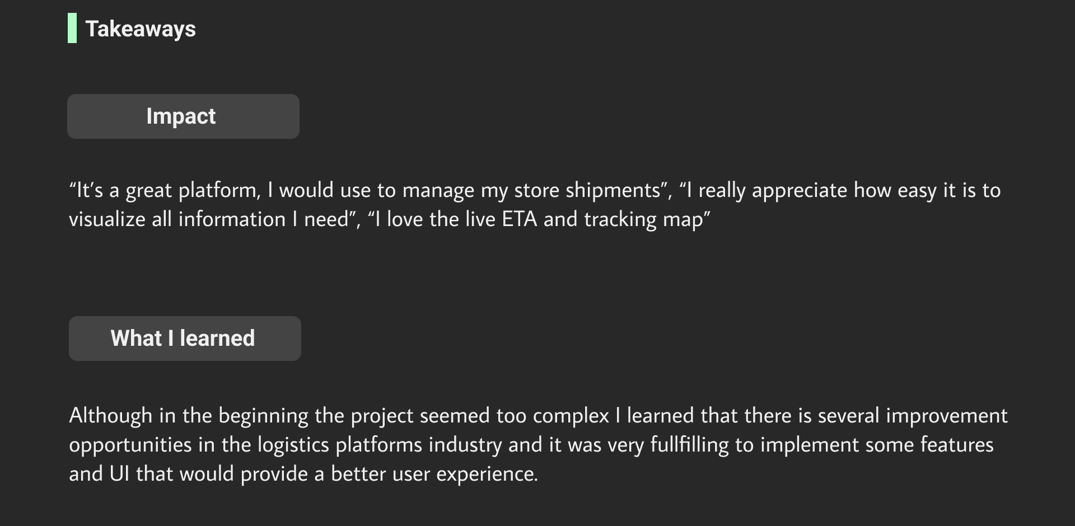
Task: Click the word "ETA" in the quote
Action: [519, 220]
